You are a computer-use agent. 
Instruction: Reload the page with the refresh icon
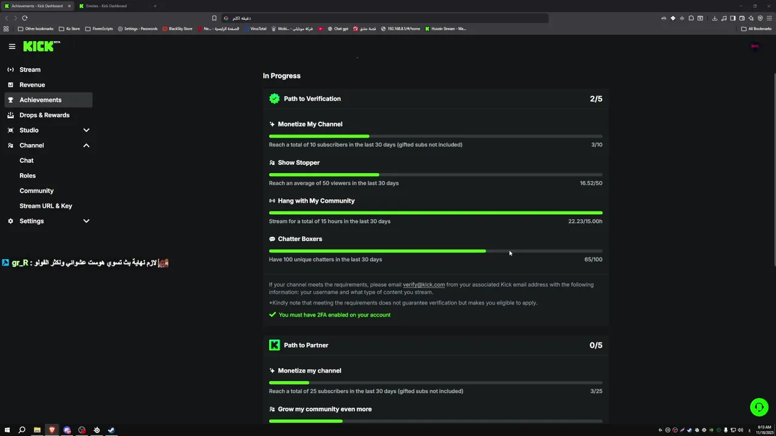25,18
